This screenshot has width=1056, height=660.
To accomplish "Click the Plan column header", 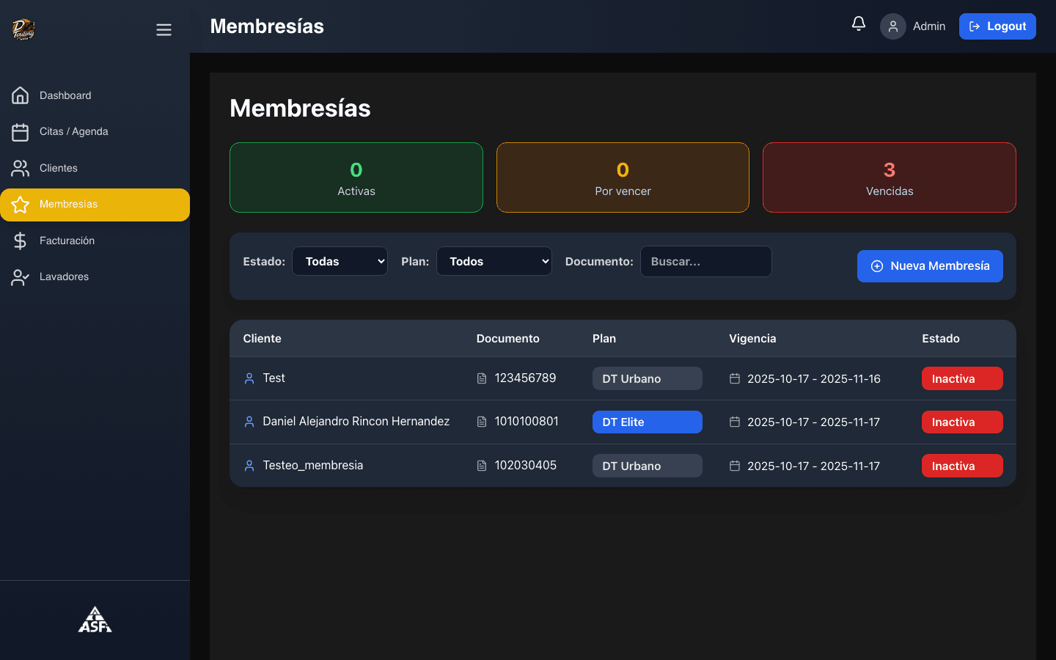I will (604, 338).
